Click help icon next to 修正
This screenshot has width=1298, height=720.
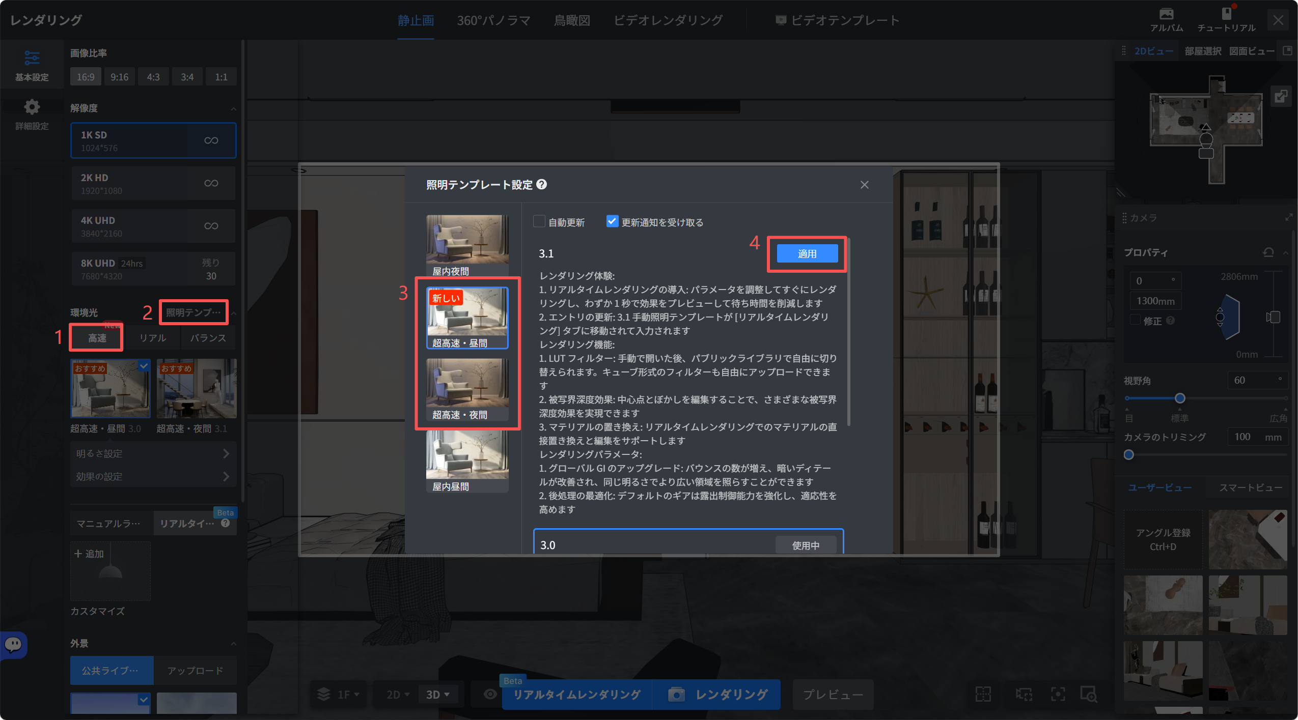tap(1170, 320)
